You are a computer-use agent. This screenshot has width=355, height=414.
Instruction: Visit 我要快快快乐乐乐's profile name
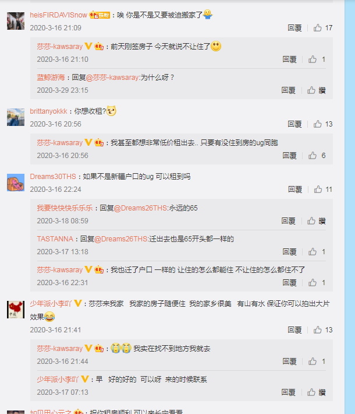pyautogui.click(x=65, y=208)
